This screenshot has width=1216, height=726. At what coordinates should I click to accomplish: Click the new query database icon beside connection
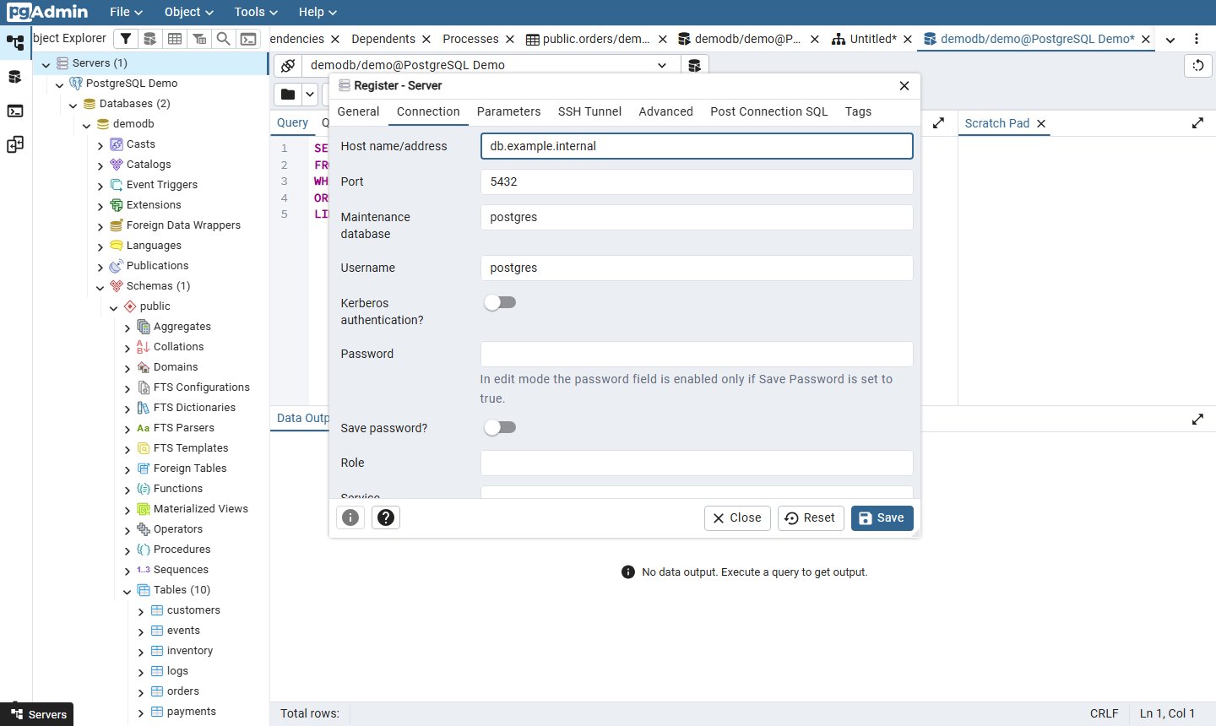[695, 65]
